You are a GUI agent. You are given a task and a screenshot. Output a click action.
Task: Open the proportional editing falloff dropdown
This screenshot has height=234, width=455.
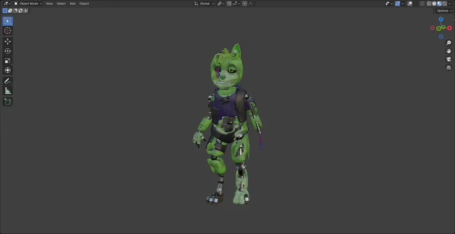coord(252,4)
